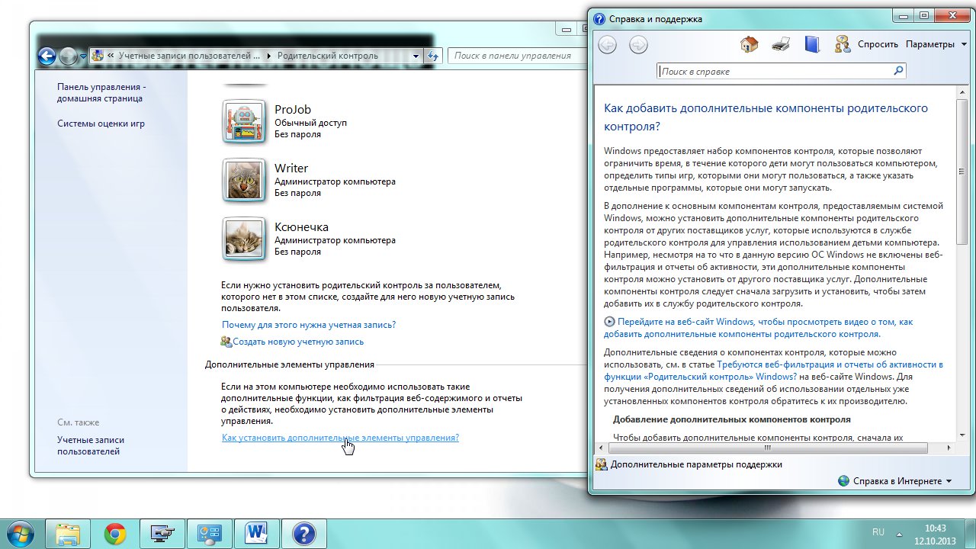The width and height of the screenshot is (976, 549).
Task: Open the Windows Start menu
Action: point(18,534)
